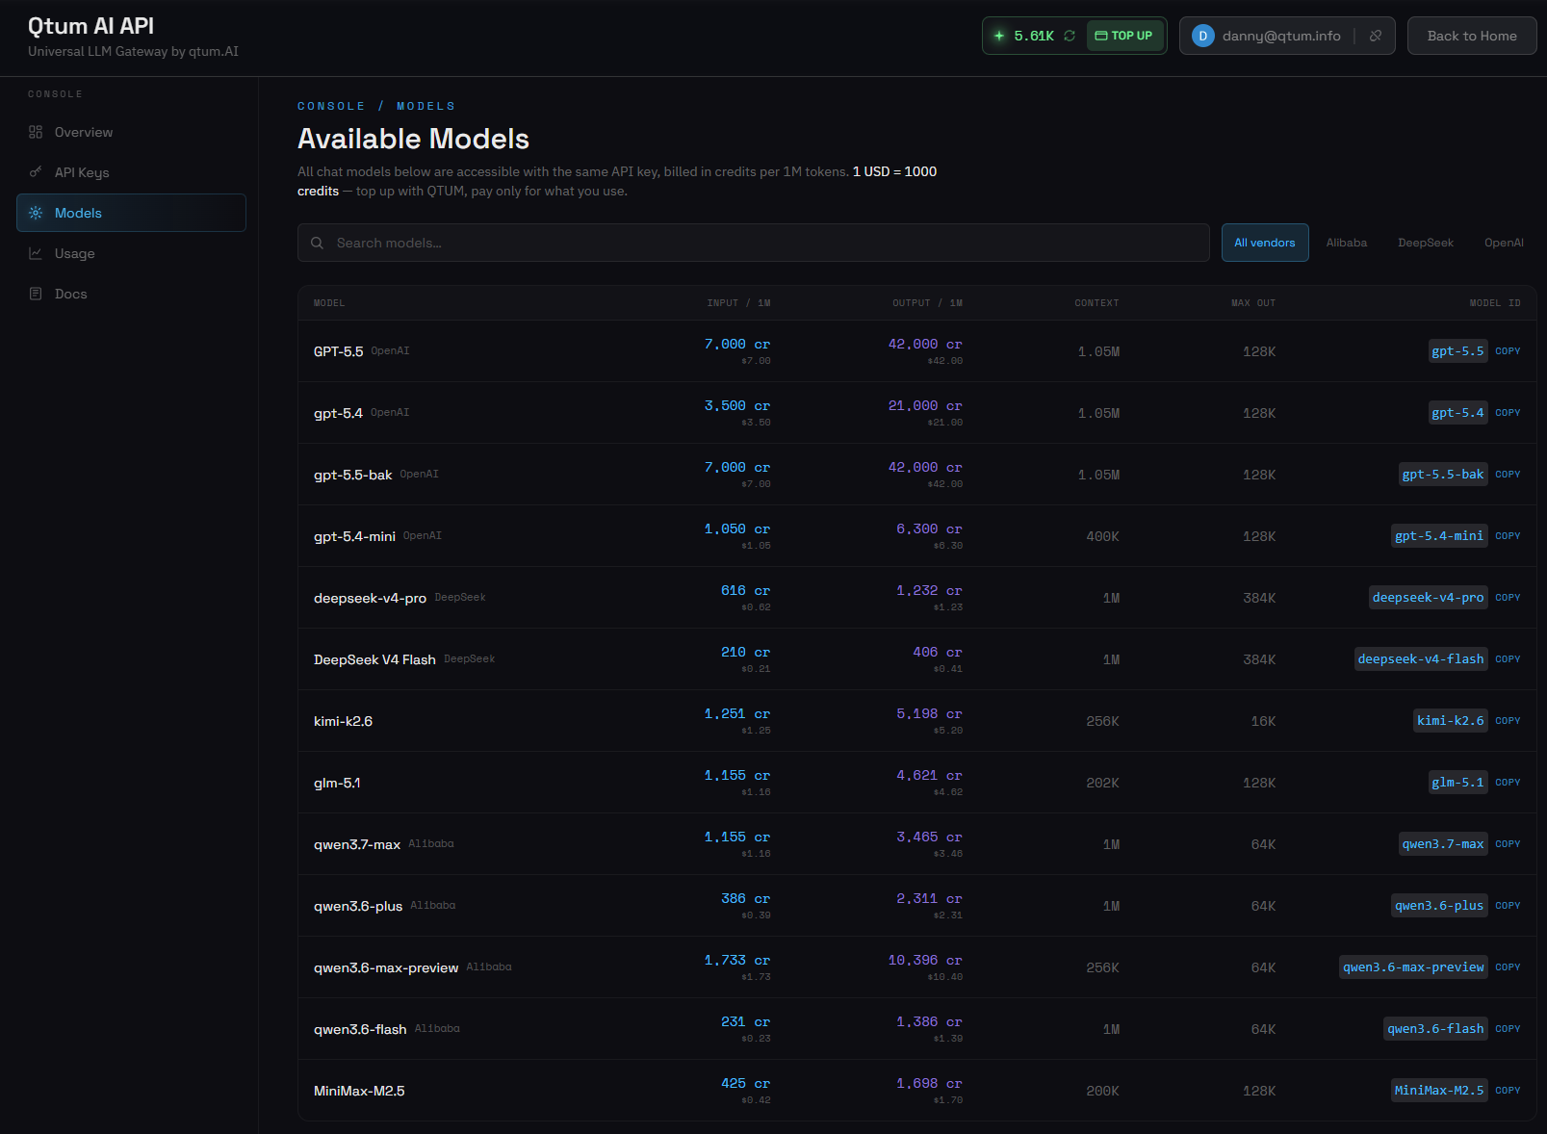Copy the deepseek-v4-flash model ID
This screenshot has height=1134, width=1547.
1508,659
